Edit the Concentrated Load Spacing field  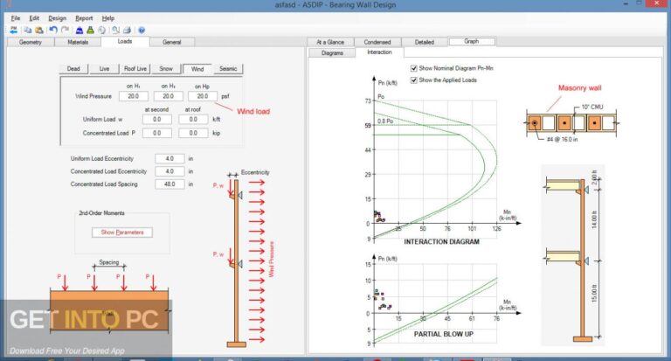click(169, 184)
